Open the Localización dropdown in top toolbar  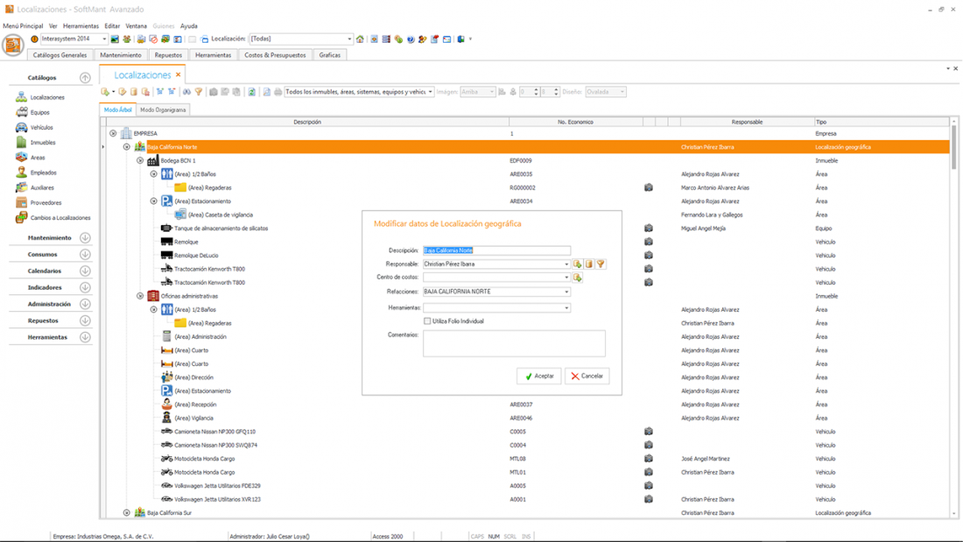tap(348, 39)
